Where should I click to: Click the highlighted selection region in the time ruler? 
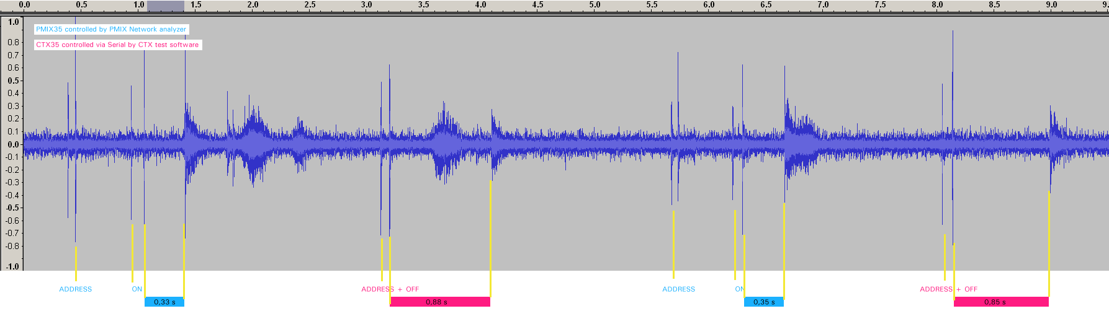165,6
